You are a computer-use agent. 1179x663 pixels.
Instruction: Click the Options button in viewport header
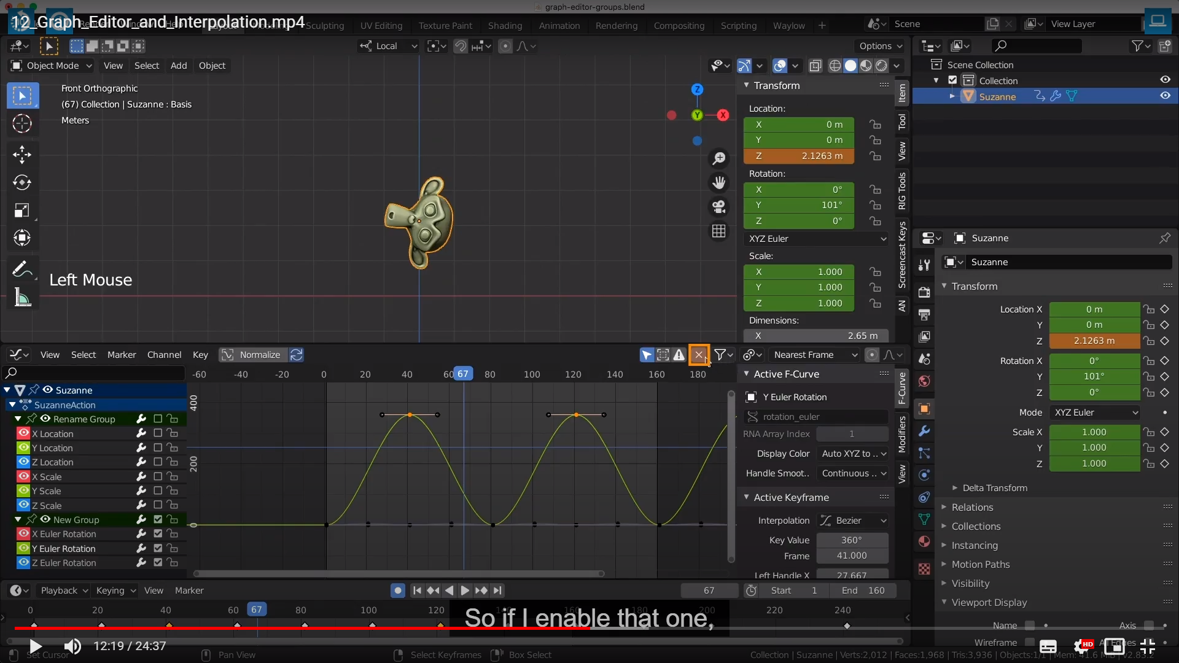(x=881, y=46)
